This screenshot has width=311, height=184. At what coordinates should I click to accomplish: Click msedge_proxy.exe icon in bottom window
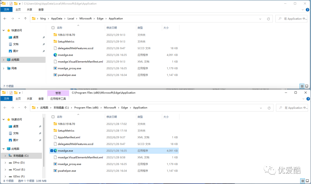click(55, 164)
